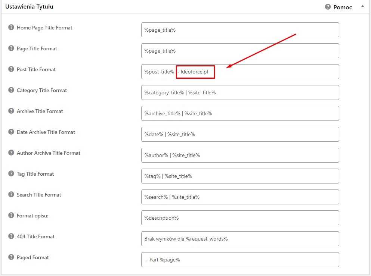Show help for Category Title Format
Viewport: 371px width, 276px height.
[11, 90]
